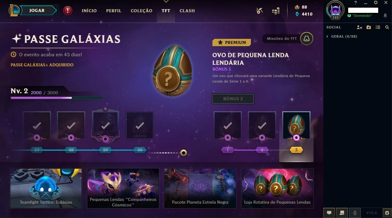Open the red alert notification icon

(x=68, y=11)
